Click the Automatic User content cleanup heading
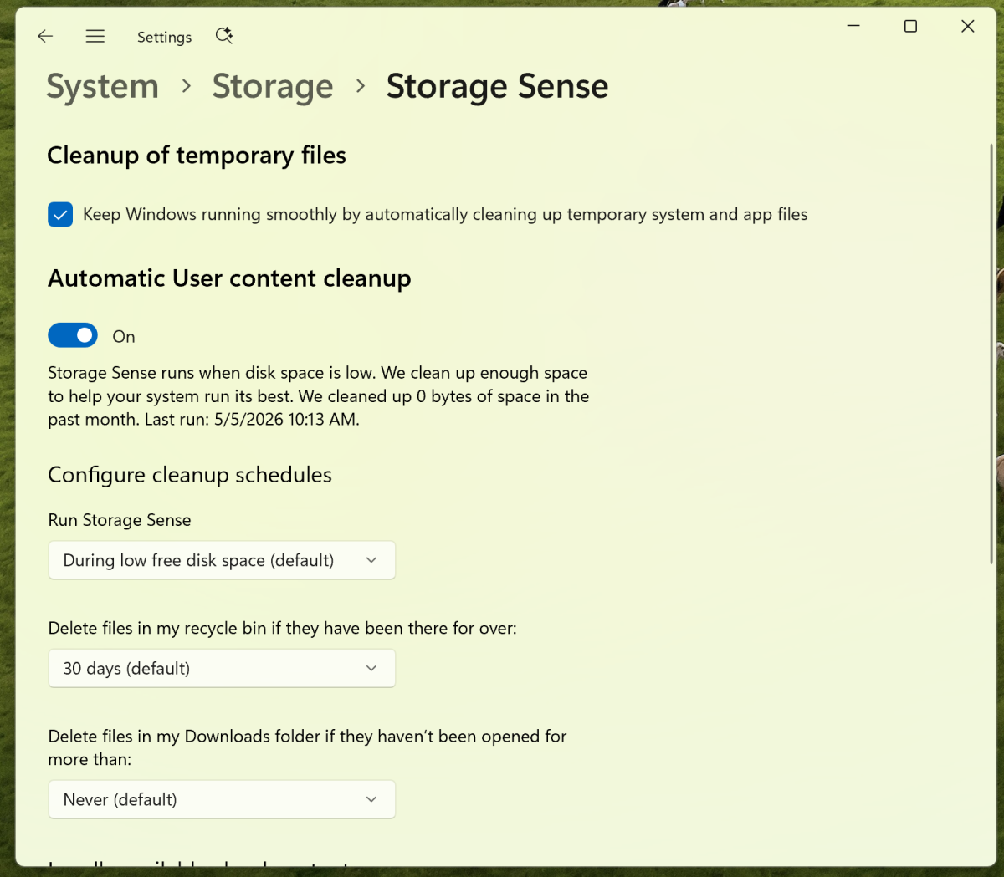 229,278
